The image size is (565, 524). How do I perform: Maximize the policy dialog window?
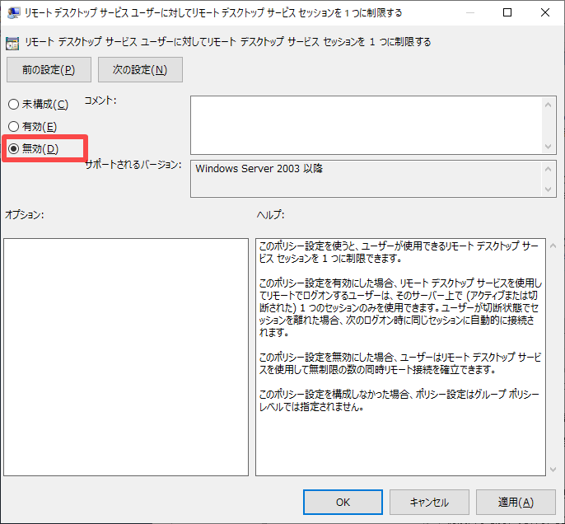tap(507, 12)
